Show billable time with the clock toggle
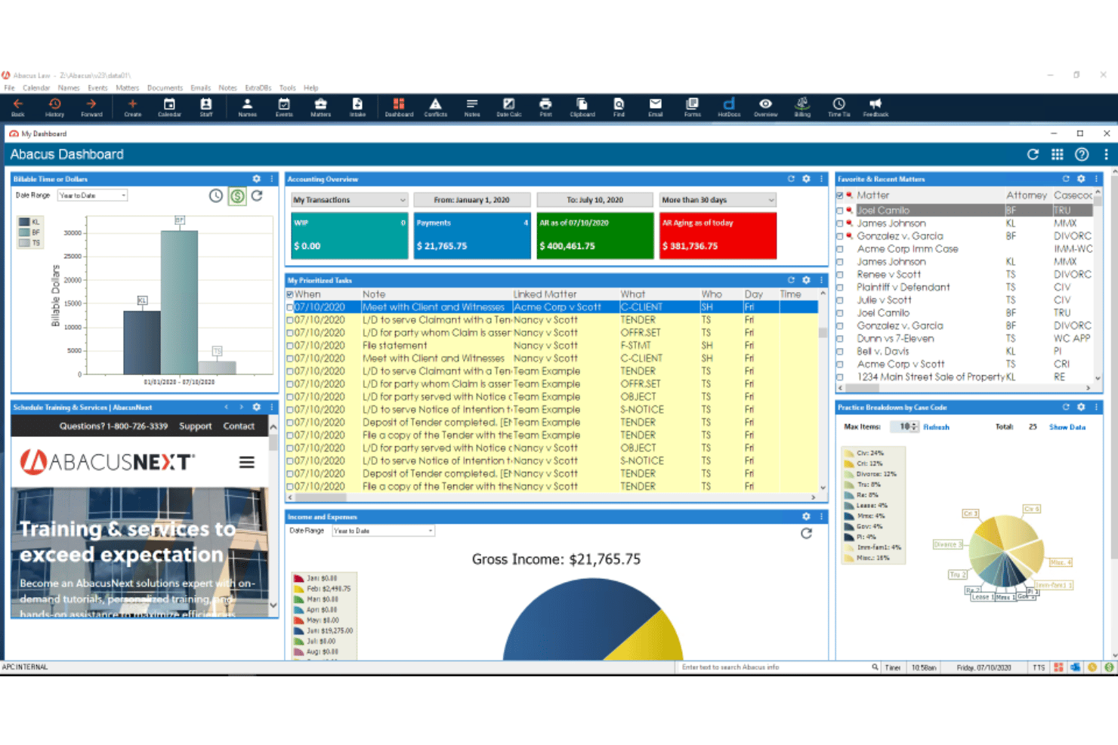Viewport: 1118px width, 745px height. (216, 196)
